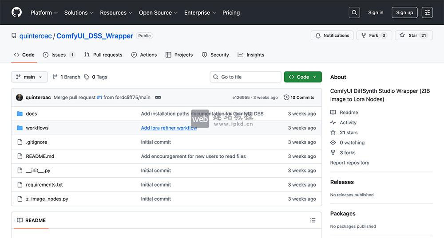Click the GitHub Octocat logo
Image resolution: width=444 pixels, height=238 pixels.
(16, 12)
